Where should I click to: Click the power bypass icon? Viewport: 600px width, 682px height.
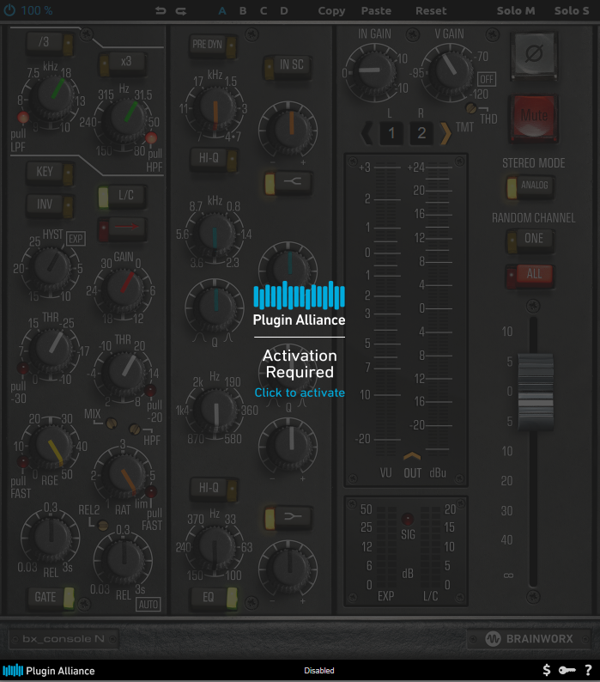9,10
